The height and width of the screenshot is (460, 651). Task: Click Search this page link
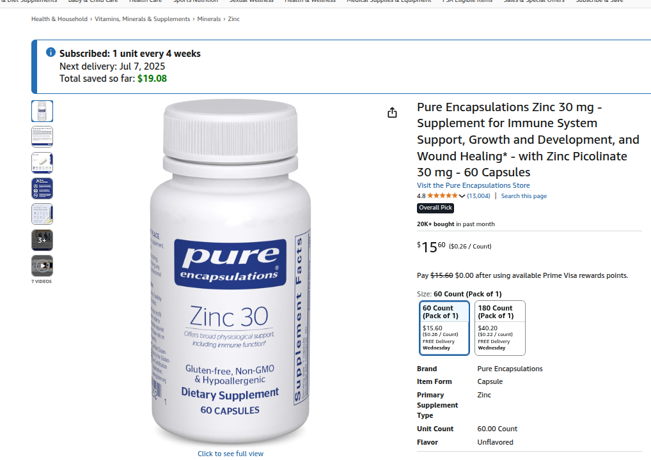524,195
